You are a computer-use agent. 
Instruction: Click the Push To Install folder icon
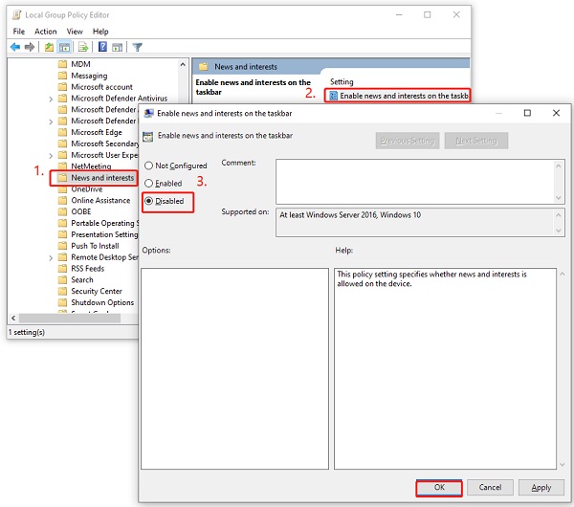[62, 246]
